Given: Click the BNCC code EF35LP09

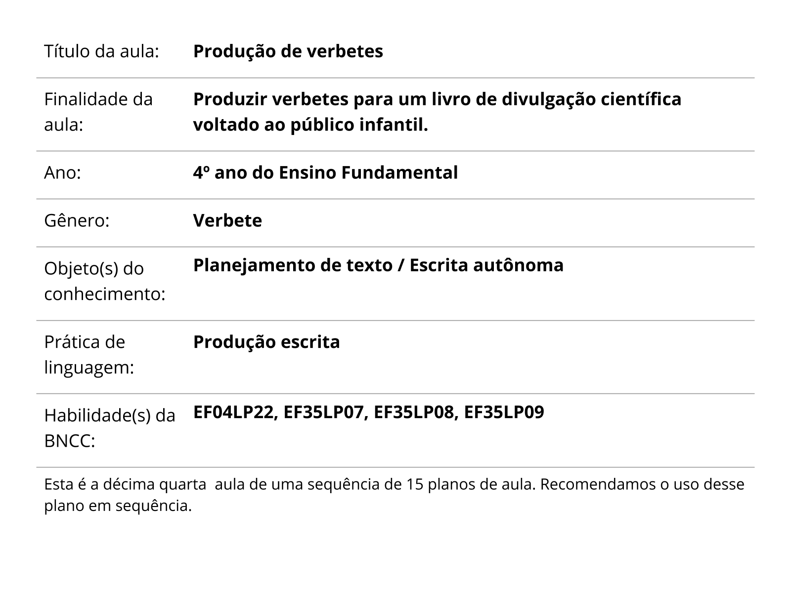Looking at the screenshot, I should pyautogui.click(x=504, y=412).
